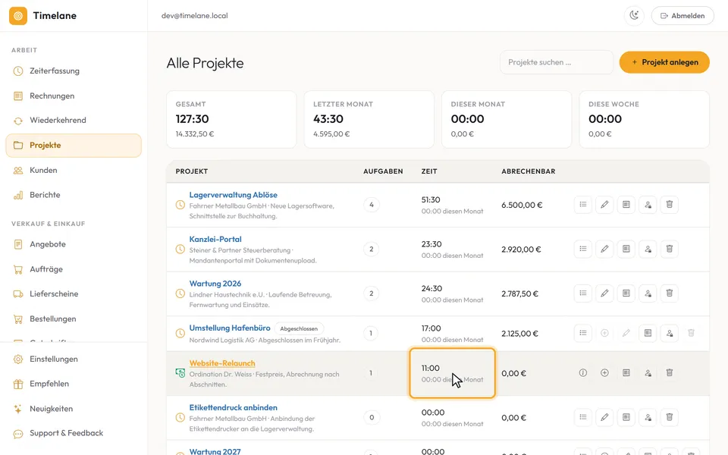Click the Abmelden button
Viewport: 728px width, 455px height.
point(682,16)
